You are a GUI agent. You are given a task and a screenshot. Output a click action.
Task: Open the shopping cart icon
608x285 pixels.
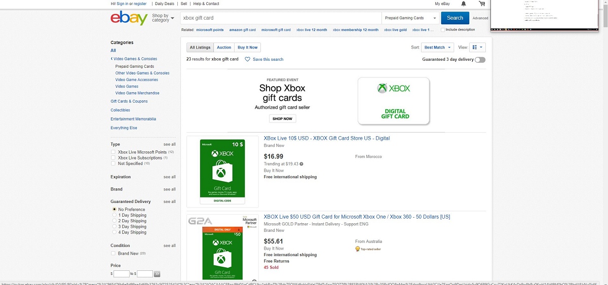[x=481, y=4]
